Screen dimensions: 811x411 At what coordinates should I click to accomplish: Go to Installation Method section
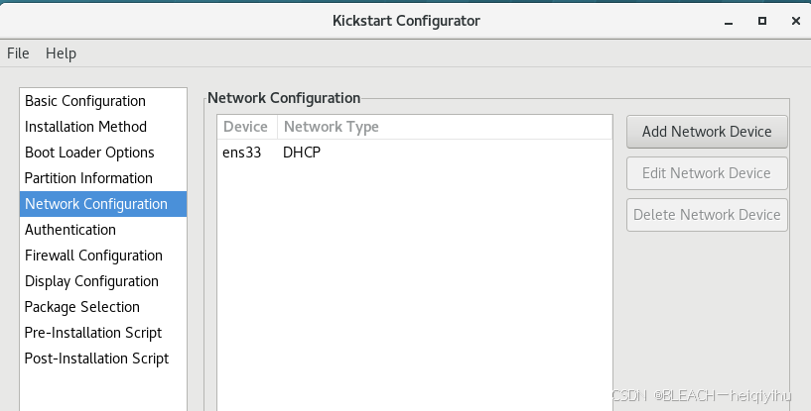click(x=103, y=127)
